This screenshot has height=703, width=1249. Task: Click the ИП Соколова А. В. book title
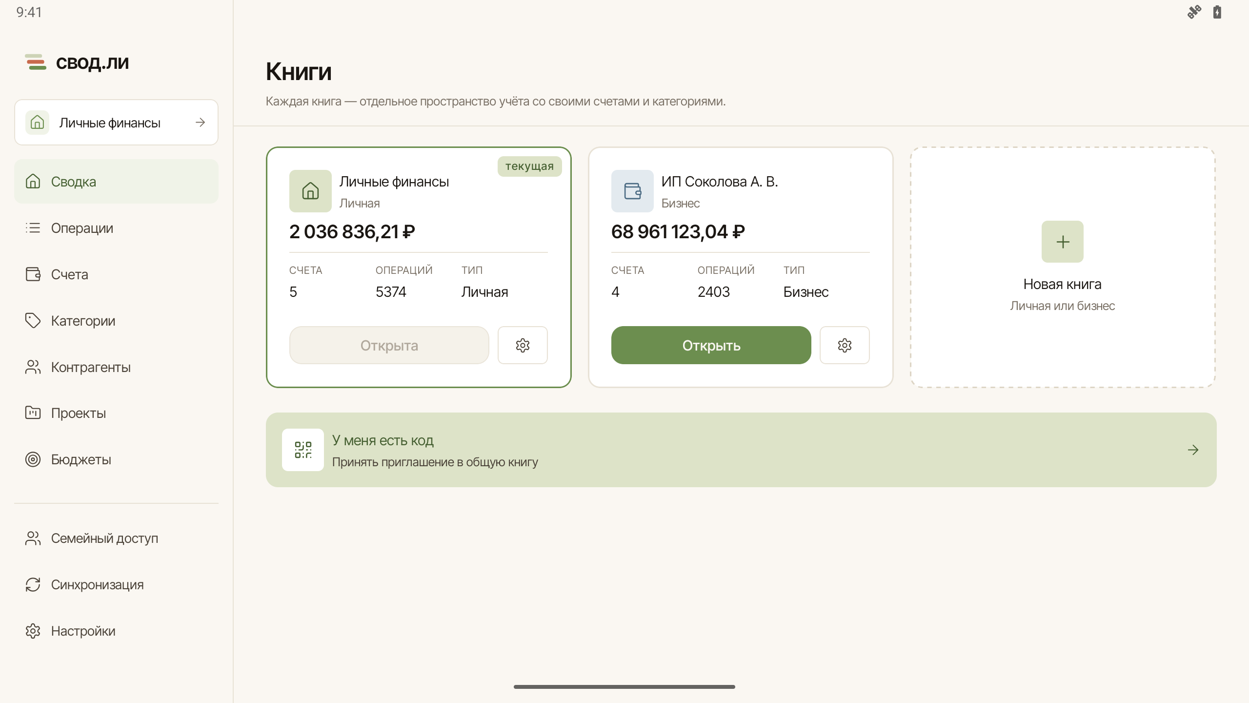(x=720, y=182)
